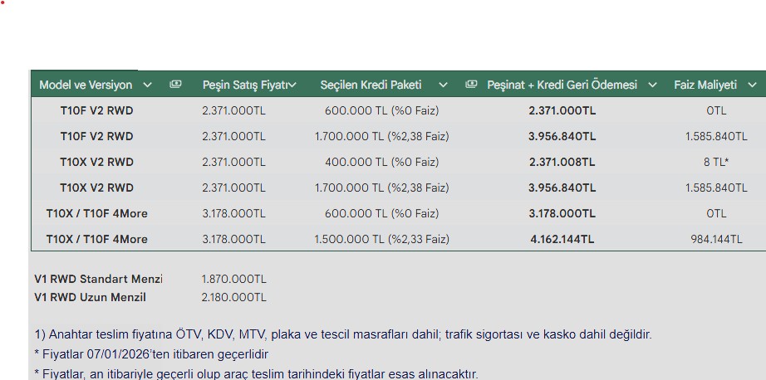
Task: Expand the Peşinat + Kredi Geri Ödemesi chevron
Action: coord(653,85)
